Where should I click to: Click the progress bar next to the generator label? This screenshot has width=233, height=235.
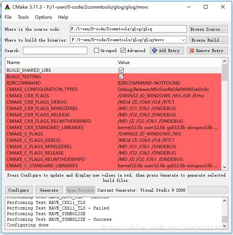208,190
